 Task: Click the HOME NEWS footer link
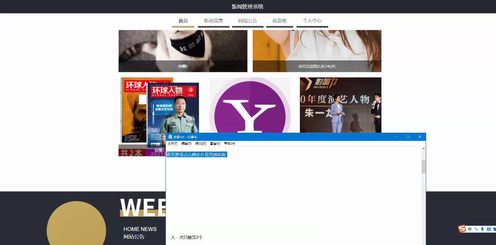click(x=140, y=229)
